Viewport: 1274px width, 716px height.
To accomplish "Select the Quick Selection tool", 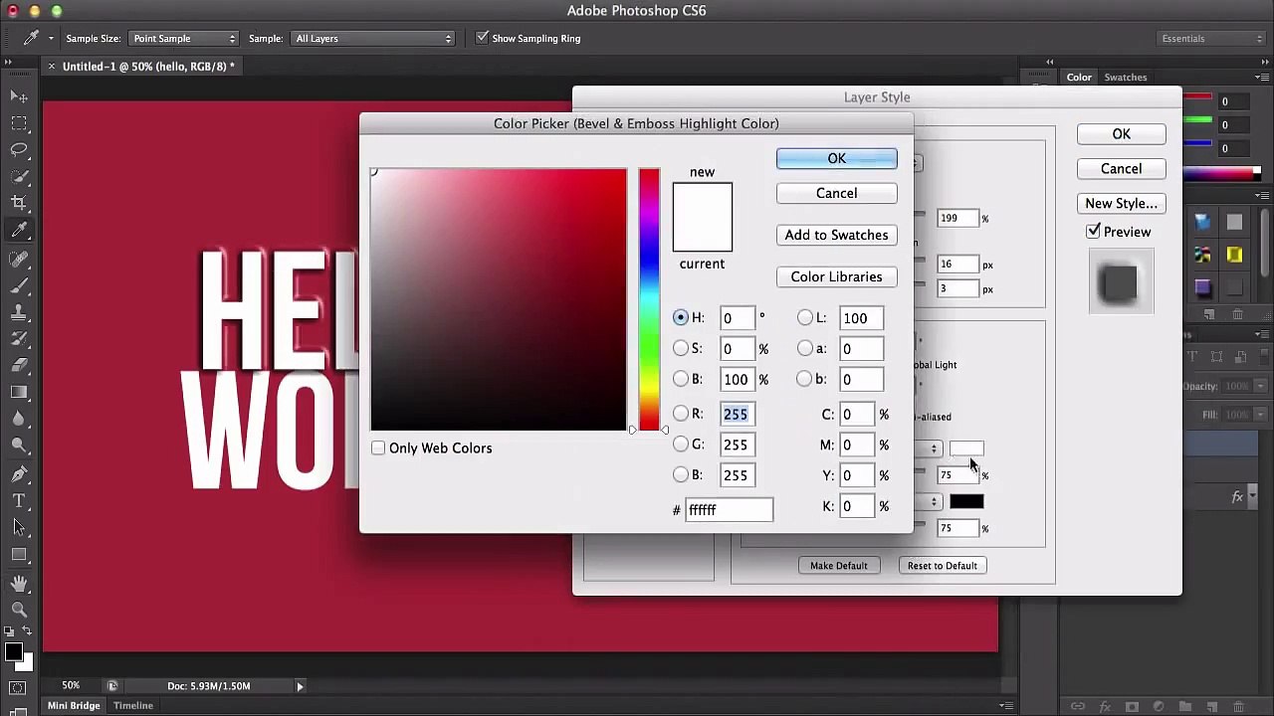I will coord(19,177).
